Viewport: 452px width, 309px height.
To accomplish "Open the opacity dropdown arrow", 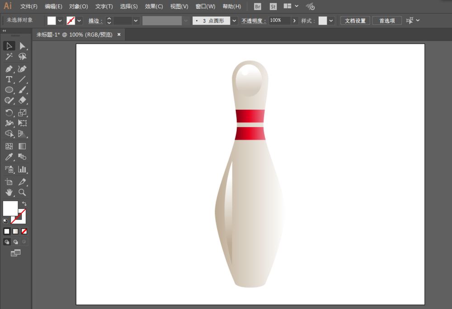I will point(294,20).
